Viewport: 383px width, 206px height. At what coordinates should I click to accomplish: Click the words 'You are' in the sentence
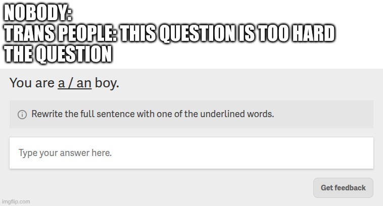[x=31, y=84]
